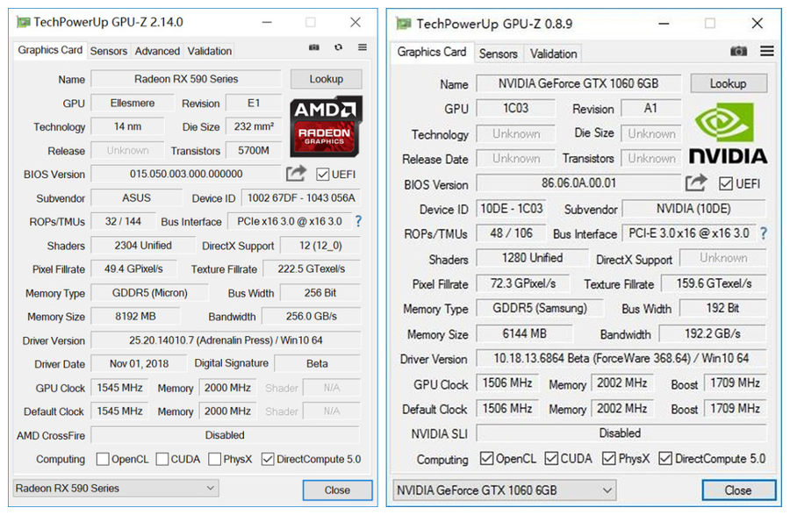Screen dimensions: 790x515
Task: Click the camera icon in GPU-Z 0.8.9 window
Action: click(x=739, y=52)
